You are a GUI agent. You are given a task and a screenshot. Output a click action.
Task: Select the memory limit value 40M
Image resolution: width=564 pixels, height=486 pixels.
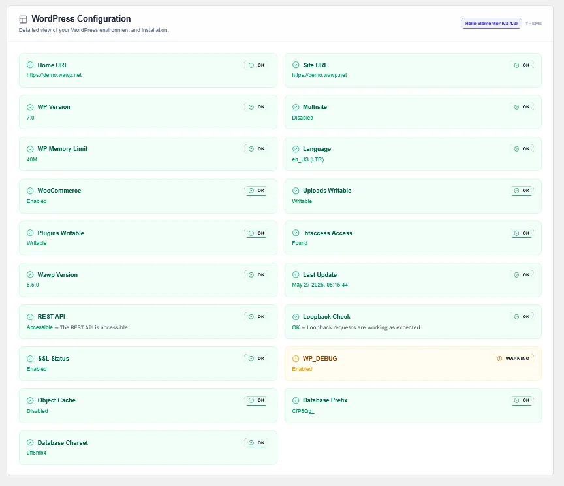click(x=32, y=159)
